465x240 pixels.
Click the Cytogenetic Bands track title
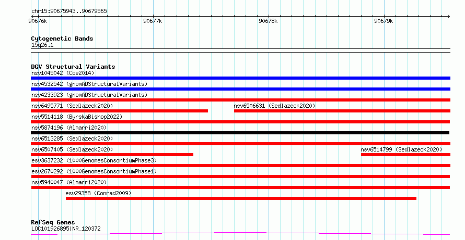click(x=62, y=39)
